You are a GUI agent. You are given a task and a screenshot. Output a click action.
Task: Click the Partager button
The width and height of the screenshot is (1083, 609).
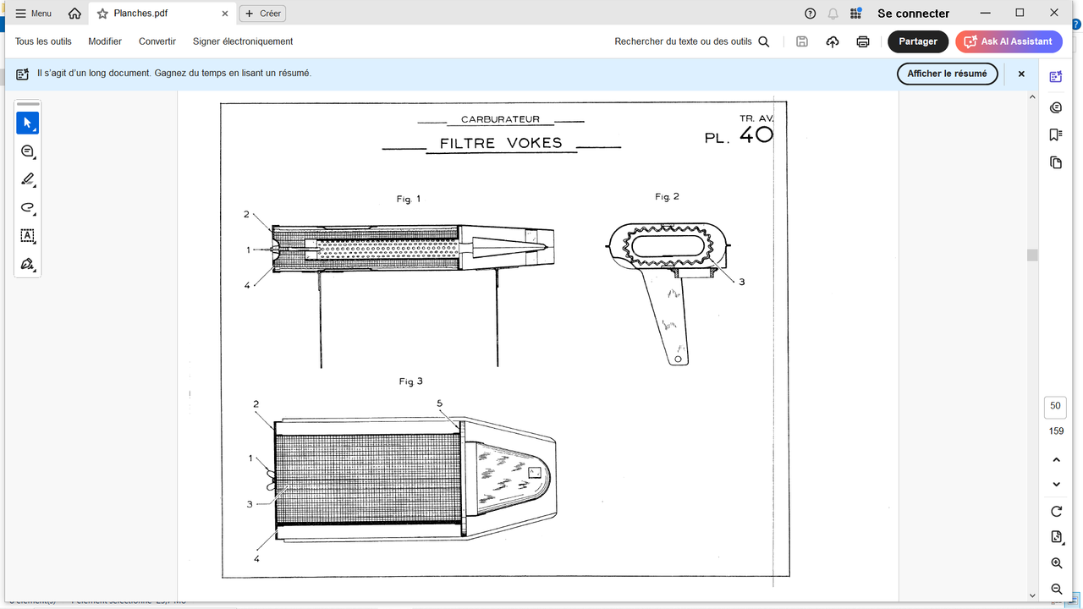pos(918,41)
